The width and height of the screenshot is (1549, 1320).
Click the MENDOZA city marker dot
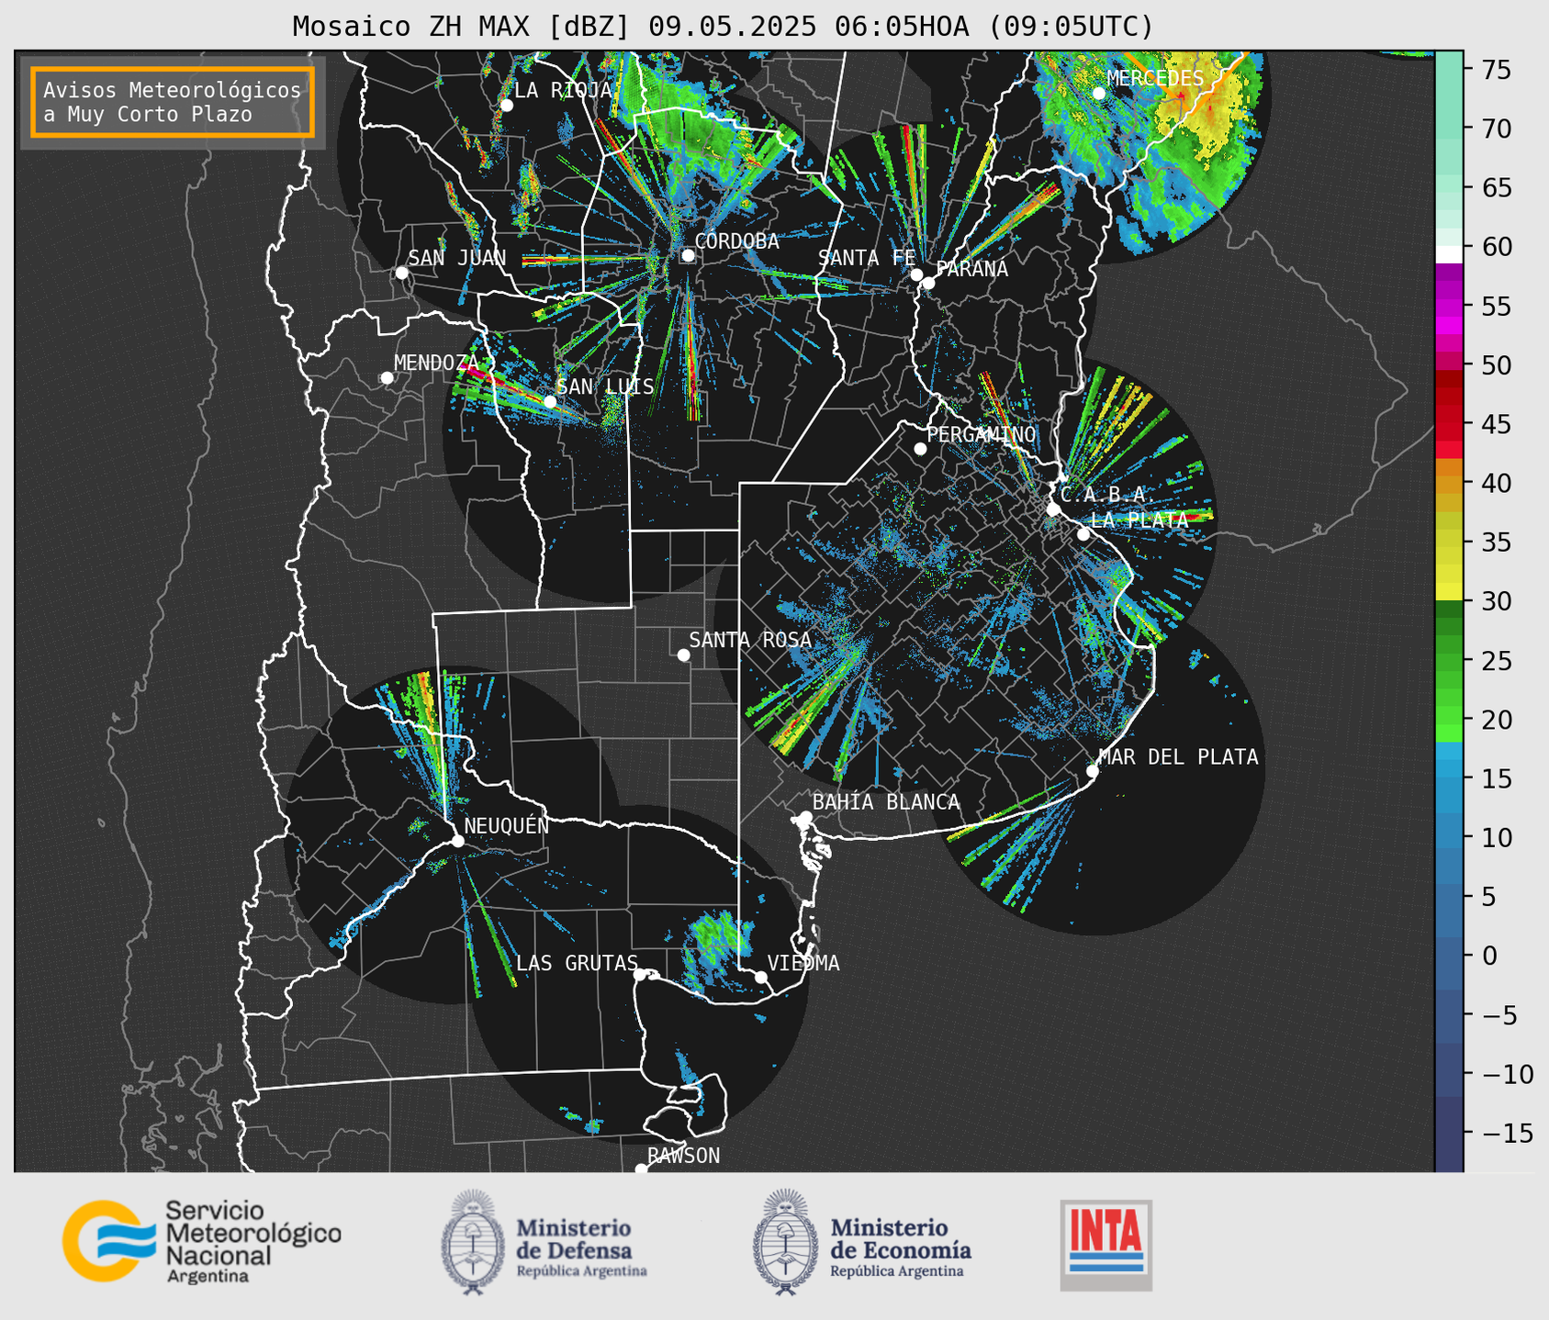(x=387, y=378)
